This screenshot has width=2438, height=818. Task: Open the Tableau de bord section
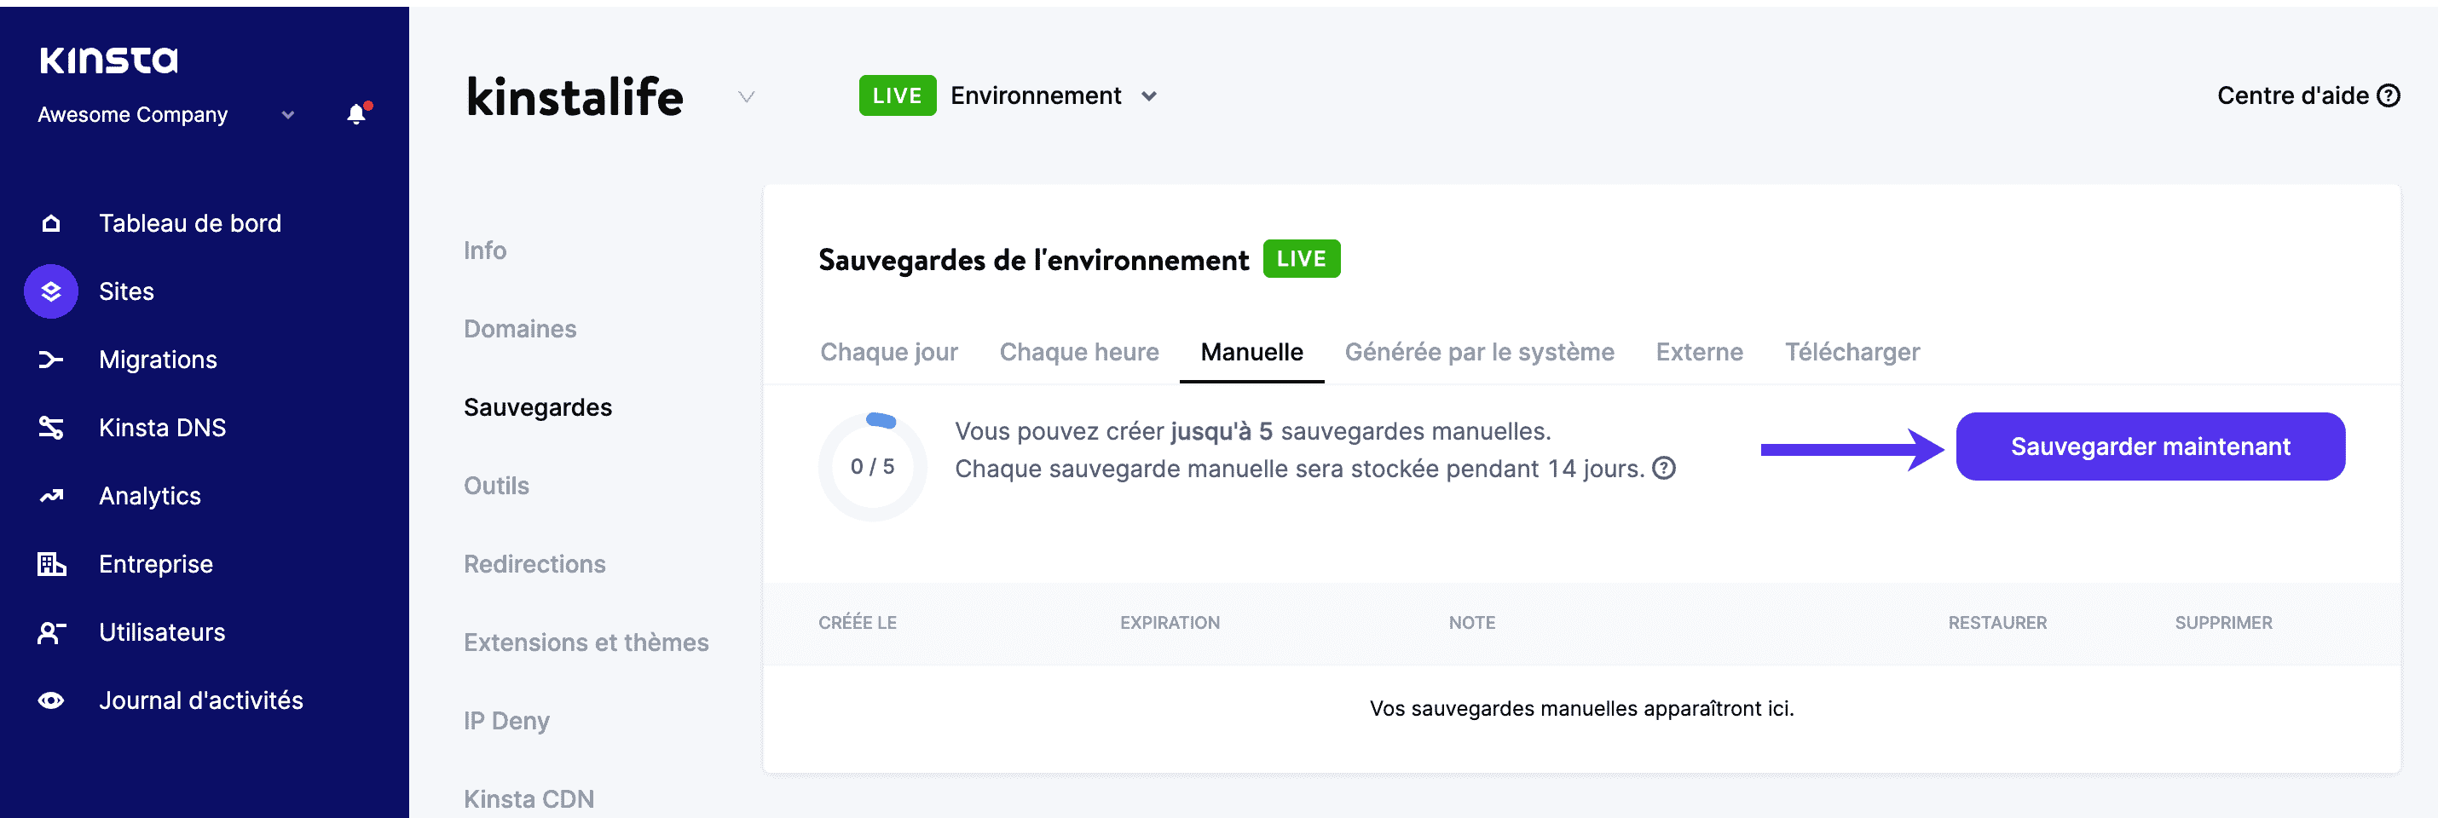pyautogui.click(x=189, y=223)
